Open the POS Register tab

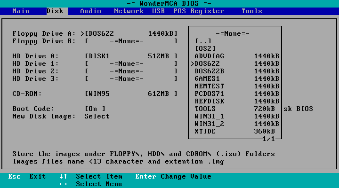[199, 11]
